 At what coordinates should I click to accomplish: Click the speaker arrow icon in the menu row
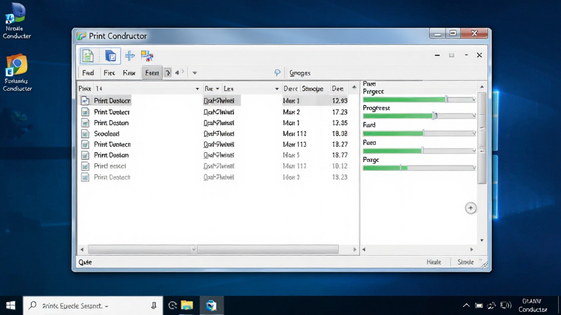pos(180,73)
